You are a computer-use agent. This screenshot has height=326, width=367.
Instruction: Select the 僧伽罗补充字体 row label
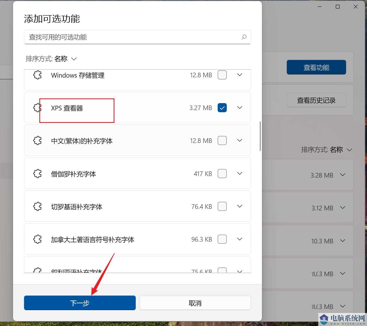pyautogui.click(x=74, y=174)
